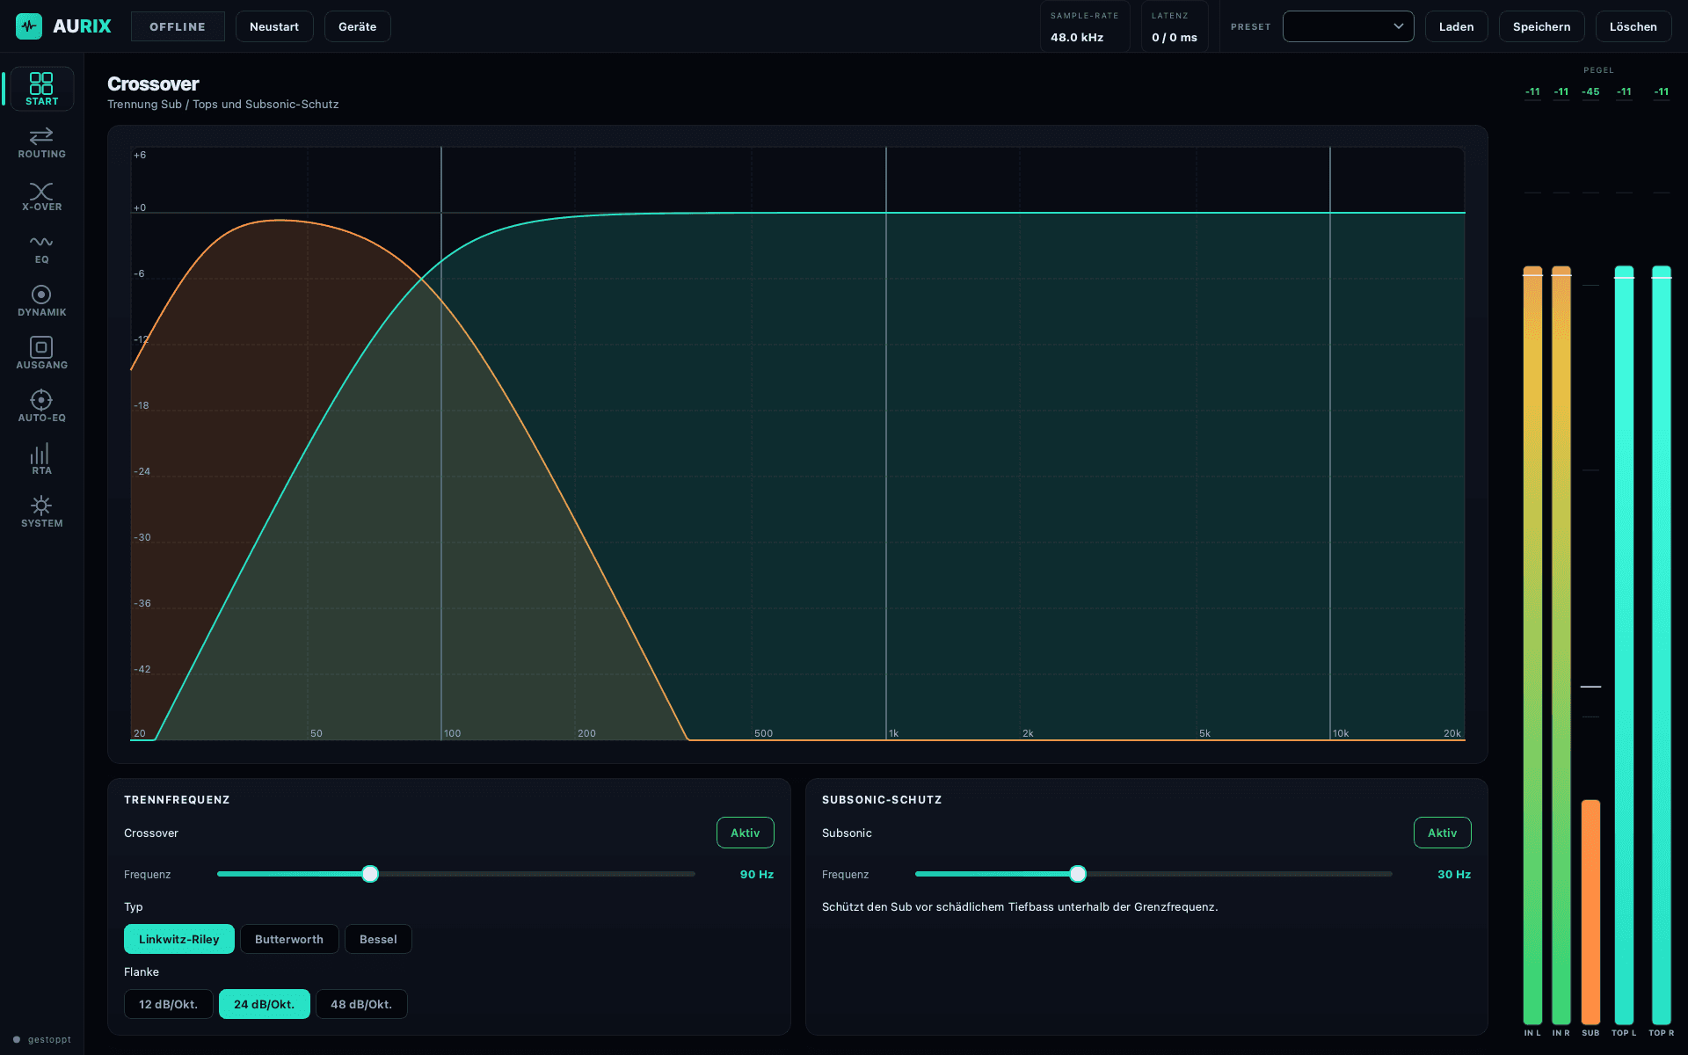Click the 10k graph axis label
The width and height of the screenshot is (1688, 1055).
[x=1341, y=733]
